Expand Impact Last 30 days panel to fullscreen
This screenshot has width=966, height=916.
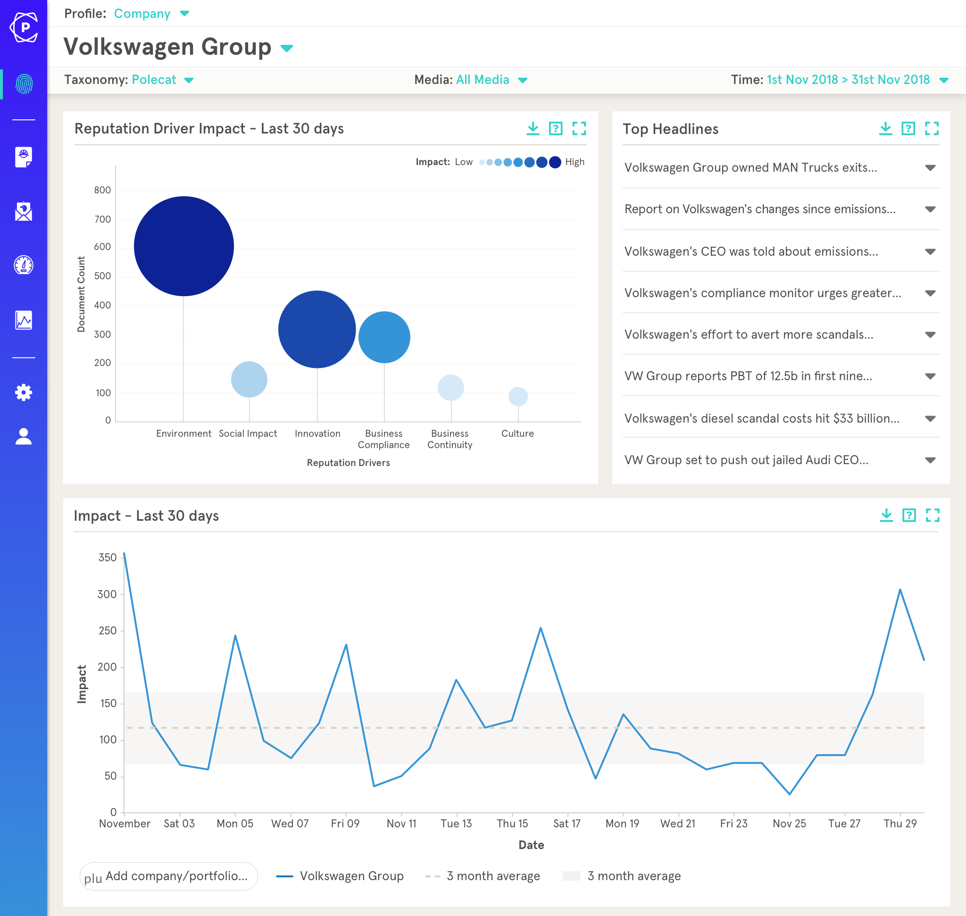(x=933, y=515)
